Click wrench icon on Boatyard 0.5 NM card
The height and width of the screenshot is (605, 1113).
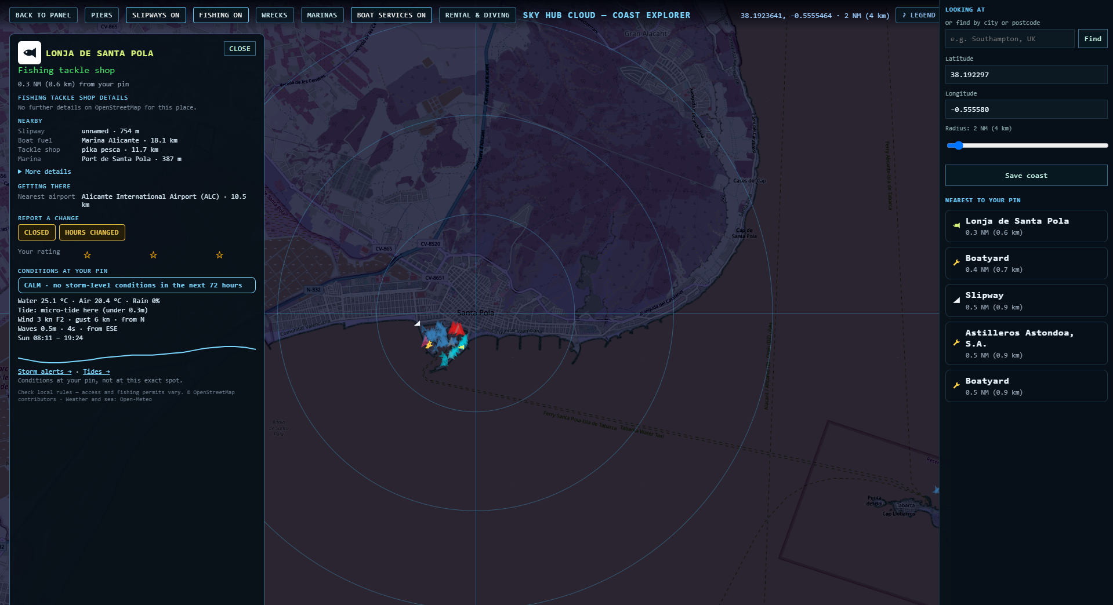[956, 385]
